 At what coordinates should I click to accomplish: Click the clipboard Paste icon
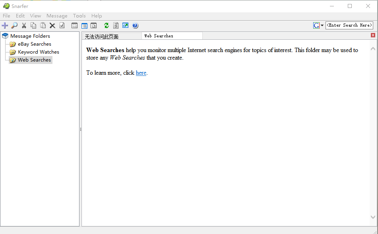pos(43,25)
